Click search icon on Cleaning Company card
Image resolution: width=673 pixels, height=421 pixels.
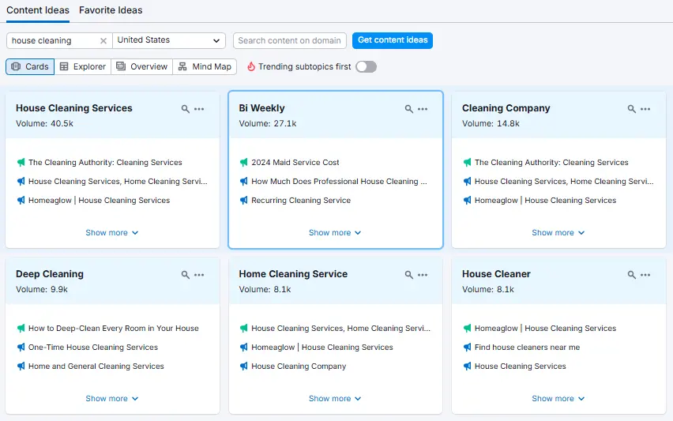coord(632,109)
